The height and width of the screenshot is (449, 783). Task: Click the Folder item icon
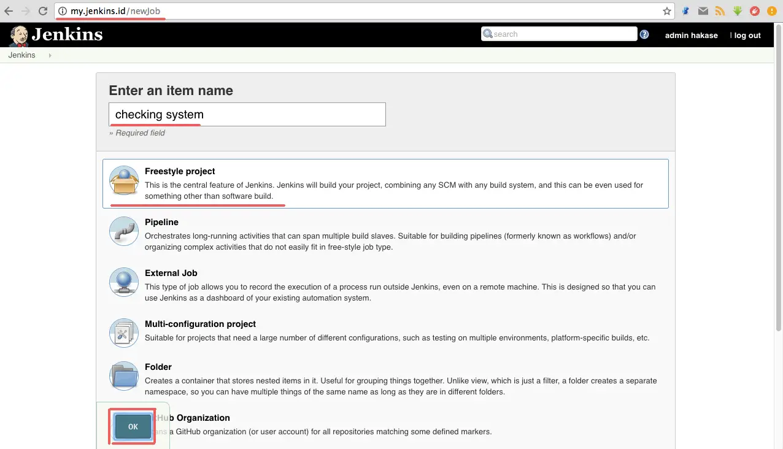(124, 376)
